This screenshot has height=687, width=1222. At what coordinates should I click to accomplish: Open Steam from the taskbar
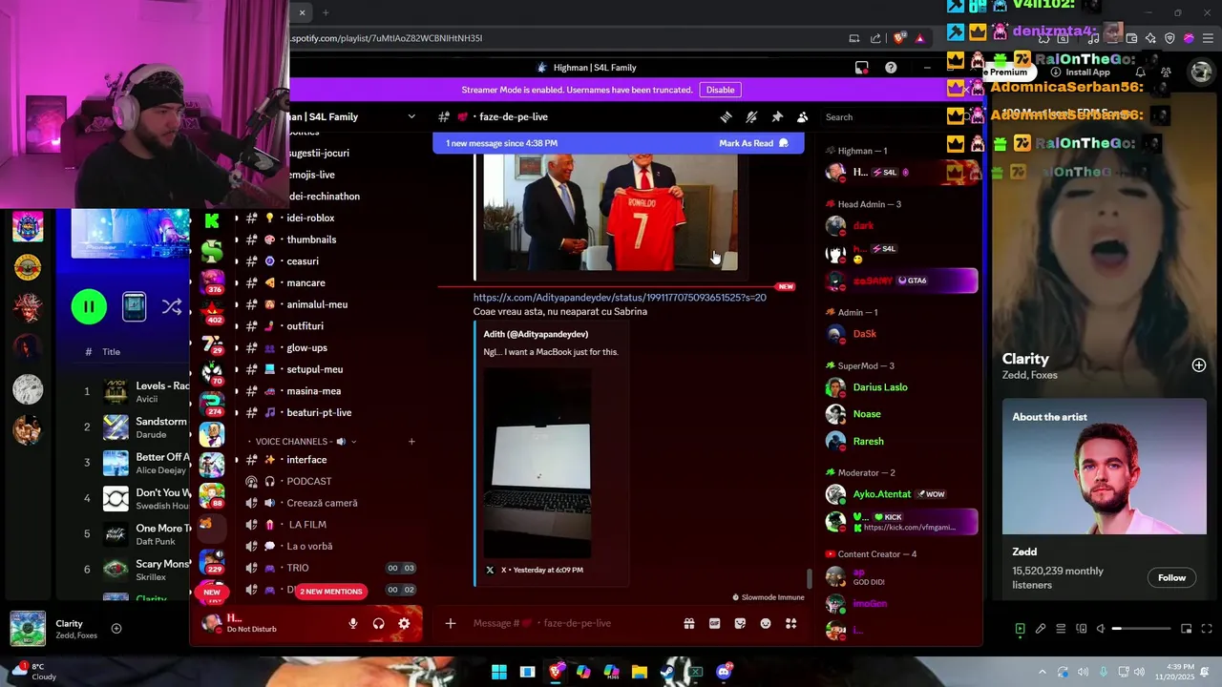[x=667, y=672]
